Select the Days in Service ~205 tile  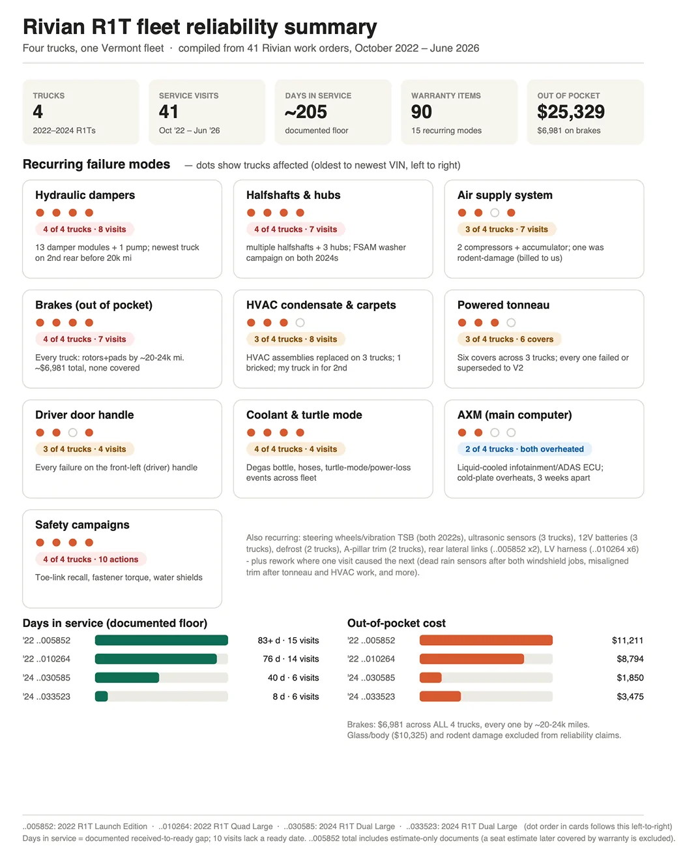point(333,112)
